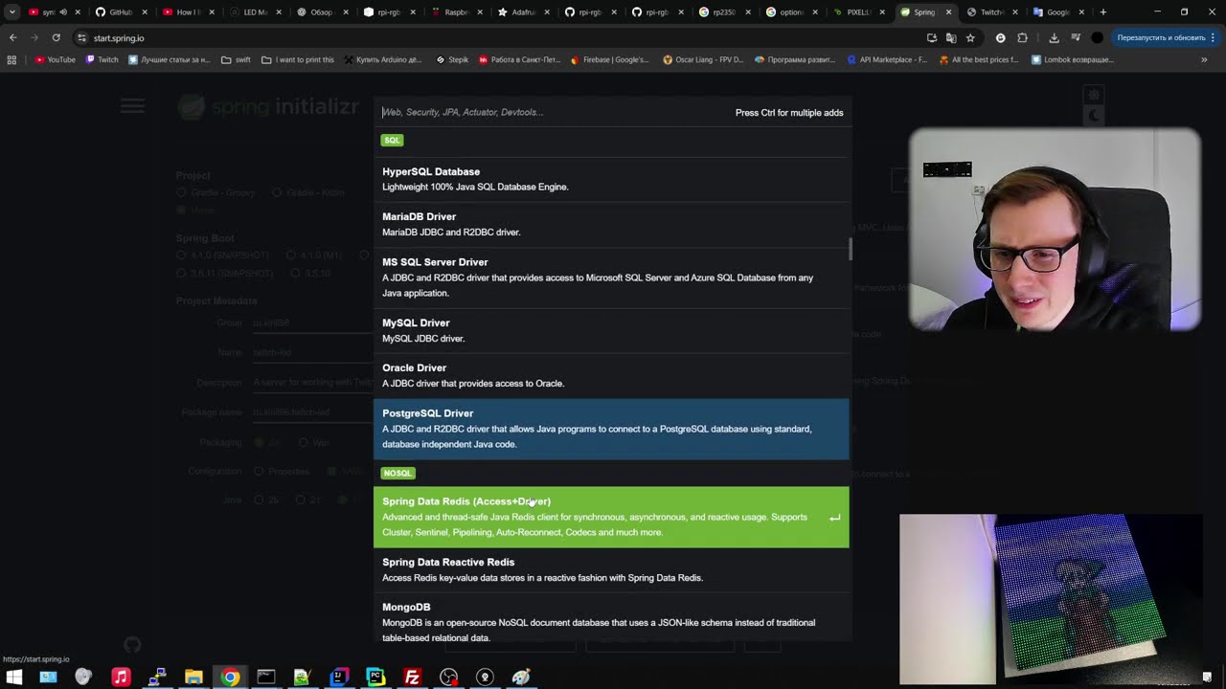Open the API Marketplace bookmark
Screen dimensions: 1226x689
click(887, 59)
